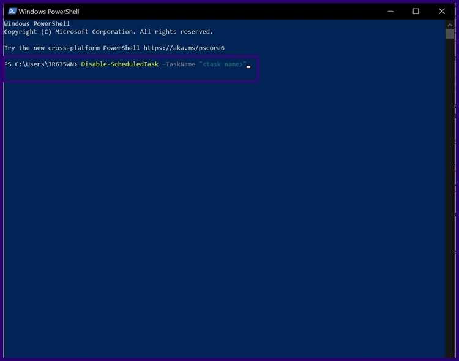Click the Windows PowerShell title text
The image size is (459, 361).
(x=49, y=12)
